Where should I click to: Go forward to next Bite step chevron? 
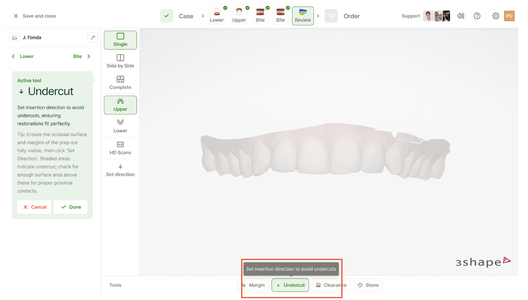(x=89, y=56)
